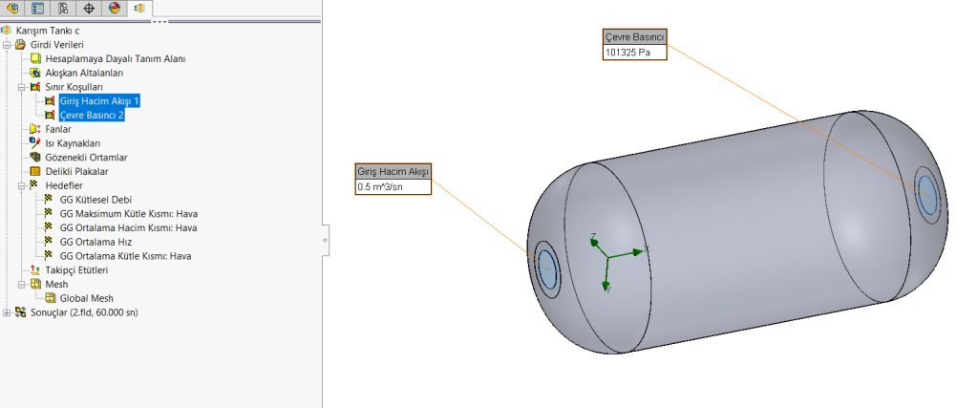Expand the Sonuçlar results node
The width and height of the screenshot is (978, 408).
click(8, 312)
